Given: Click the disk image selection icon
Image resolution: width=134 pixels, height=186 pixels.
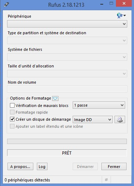Looking at the screenshot, I should pyautogui.click(x=120, y=119).
